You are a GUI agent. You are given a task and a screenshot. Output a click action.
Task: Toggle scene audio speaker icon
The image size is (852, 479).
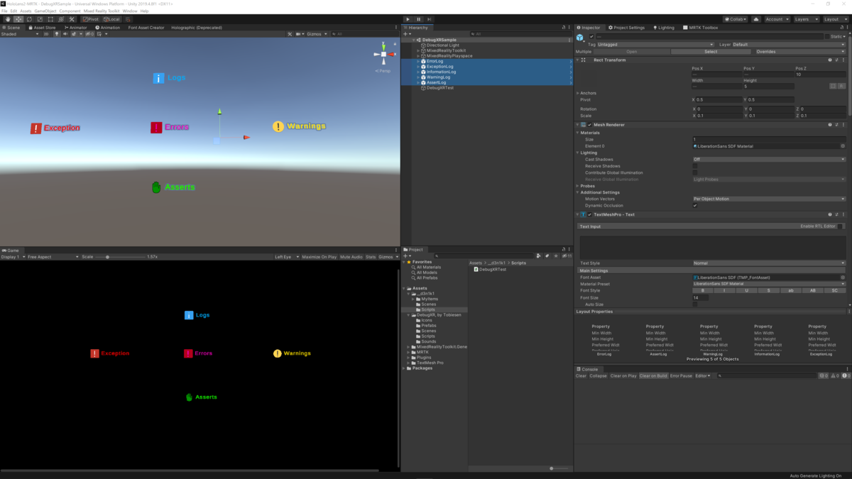pos(65,33)
